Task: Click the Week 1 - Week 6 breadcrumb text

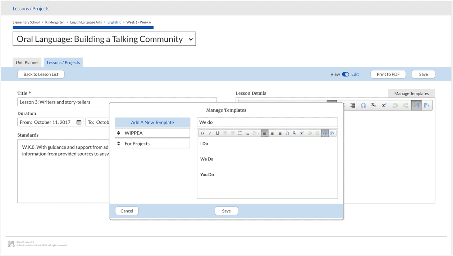Action: click(x=139, y=22)
